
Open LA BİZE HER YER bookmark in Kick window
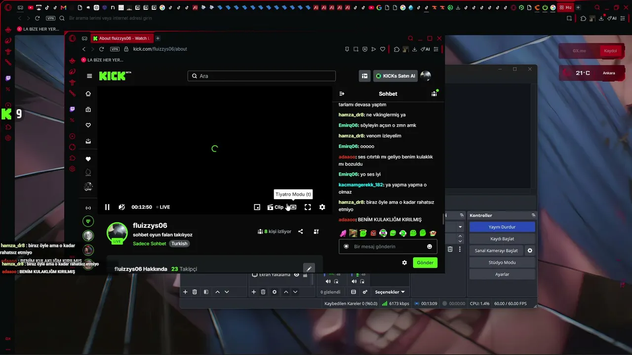(x=101, y=60)
